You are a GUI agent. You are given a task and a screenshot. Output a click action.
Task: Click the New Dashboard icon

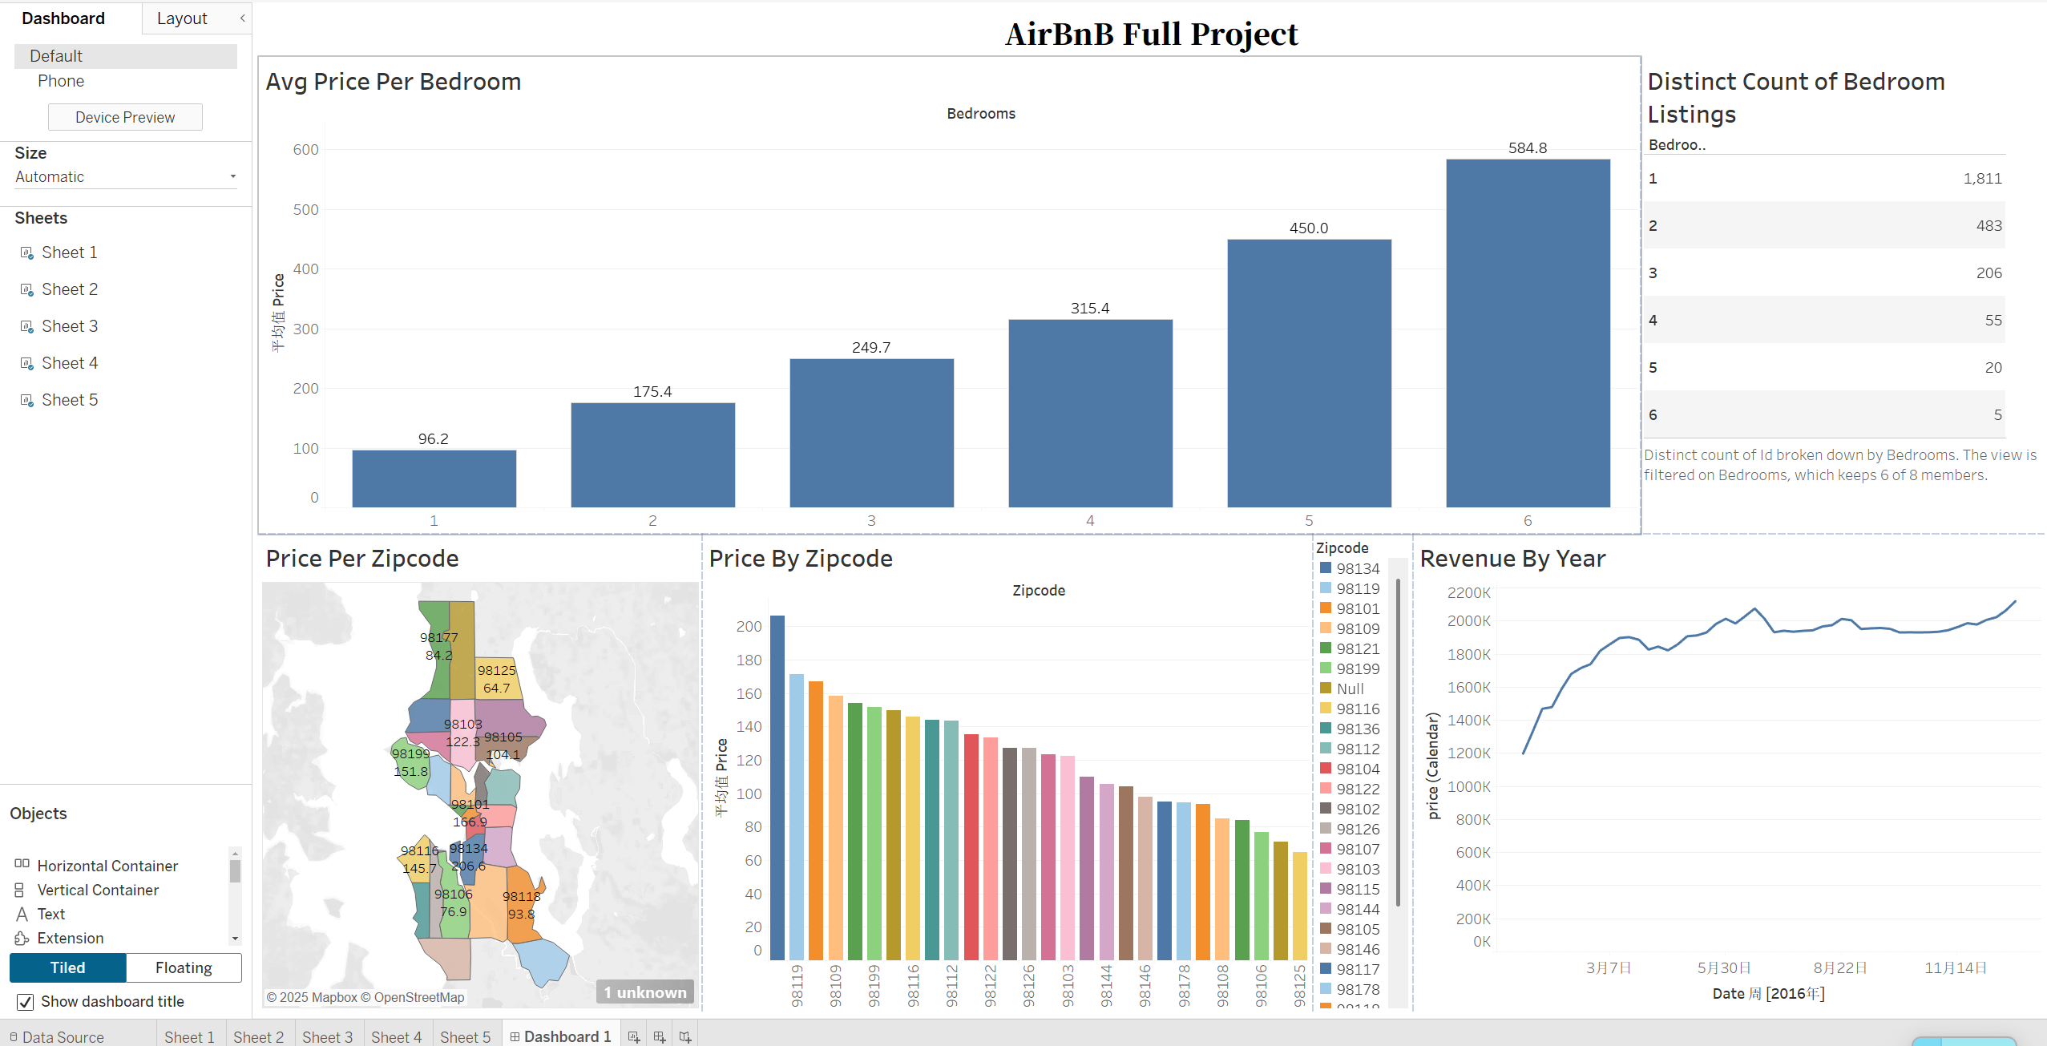tap(659, 1036)
